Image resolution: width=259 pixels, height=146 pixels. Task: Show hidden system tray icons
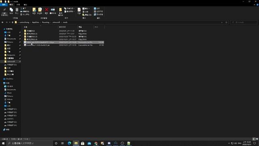click(x=229, y=143)
